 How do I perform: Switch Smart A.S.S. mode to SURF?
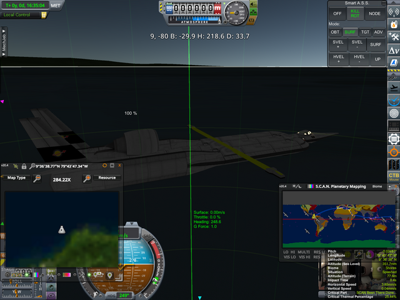coord(350,32)
